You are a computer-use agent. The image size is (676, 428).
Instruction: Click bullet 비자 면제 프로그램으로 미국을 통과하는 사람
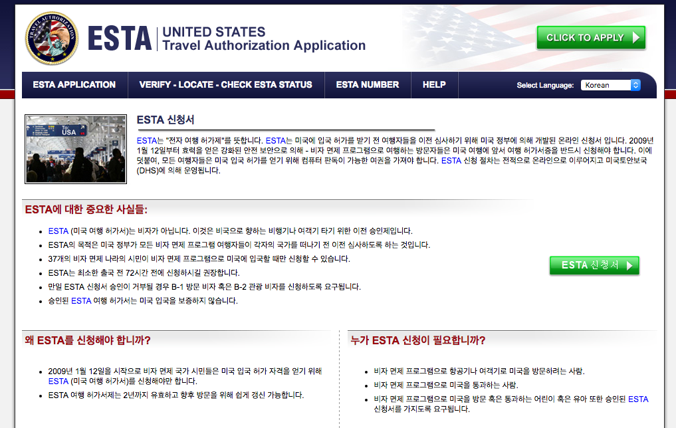(x=446, y=385)
